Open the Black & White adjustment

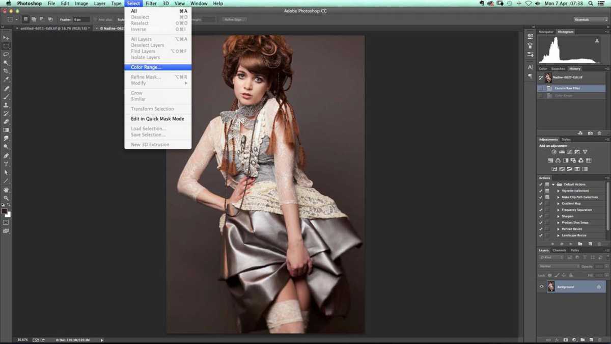(x=566, y=161)
